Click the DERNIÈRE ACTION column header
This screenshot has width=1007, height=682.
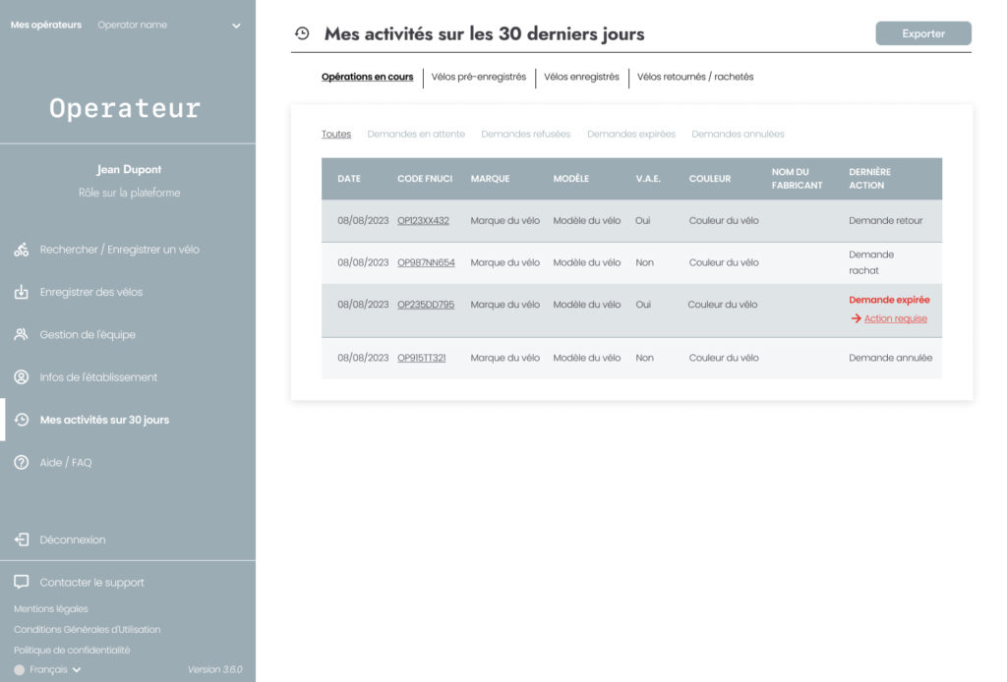869,178
